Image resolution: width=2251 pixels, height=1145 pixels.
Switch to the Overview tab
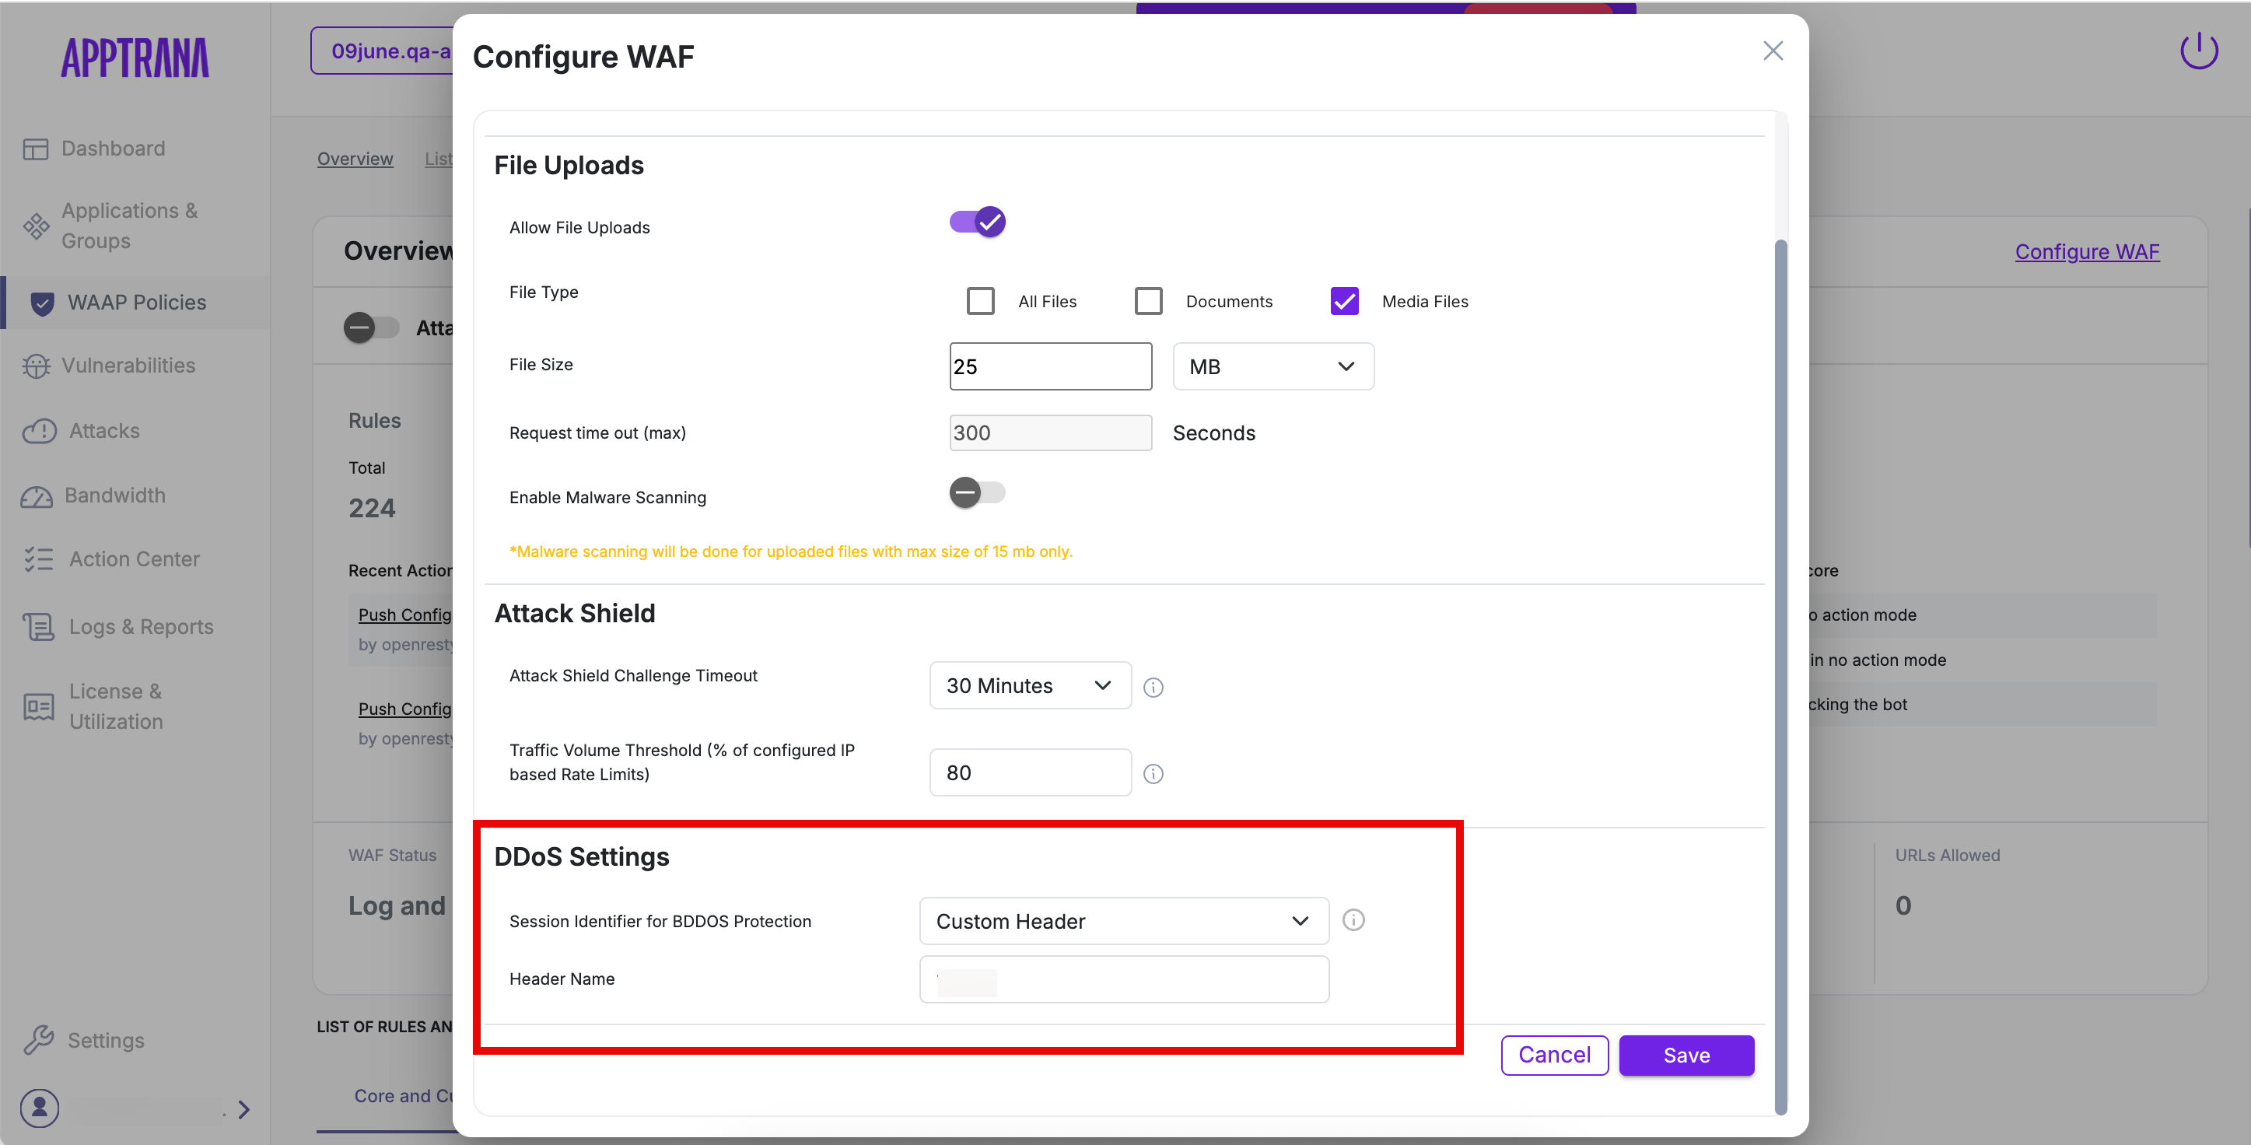(355, 159)
